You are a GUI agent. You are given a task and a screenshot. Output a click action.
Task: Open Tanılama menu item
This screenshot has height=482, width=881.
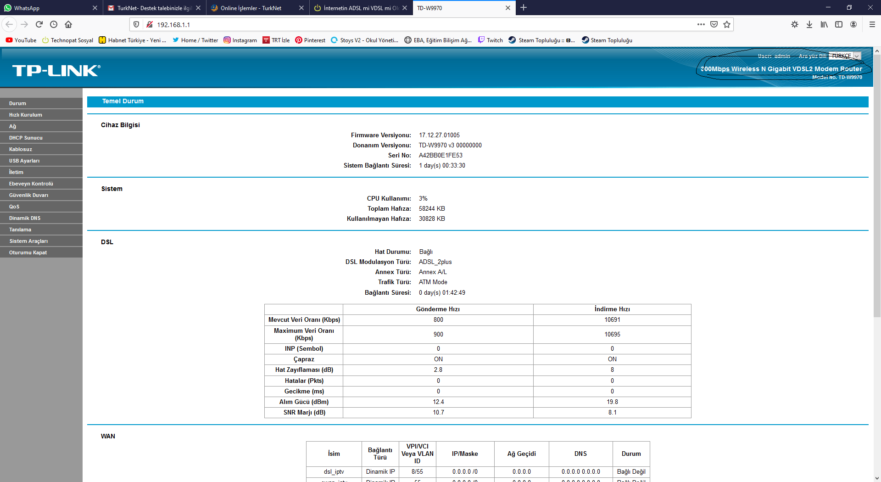41,230
